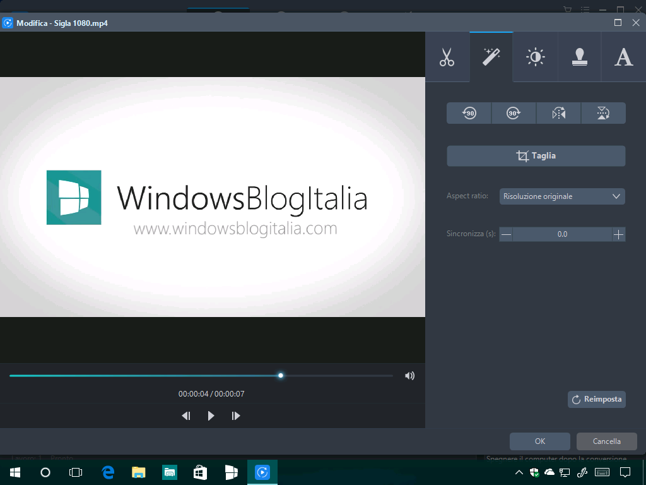Mute audio with the speaker icon
The height and width of the screenshot is (485, 646).
[x=409, y=376]
